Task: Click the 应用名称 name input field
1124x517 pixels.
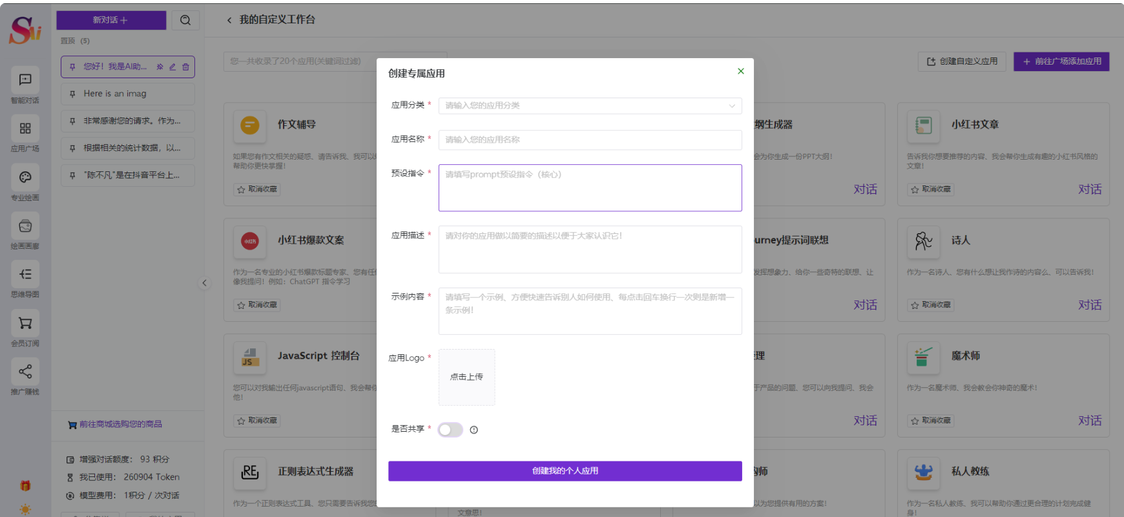Action: click(590, 140)
